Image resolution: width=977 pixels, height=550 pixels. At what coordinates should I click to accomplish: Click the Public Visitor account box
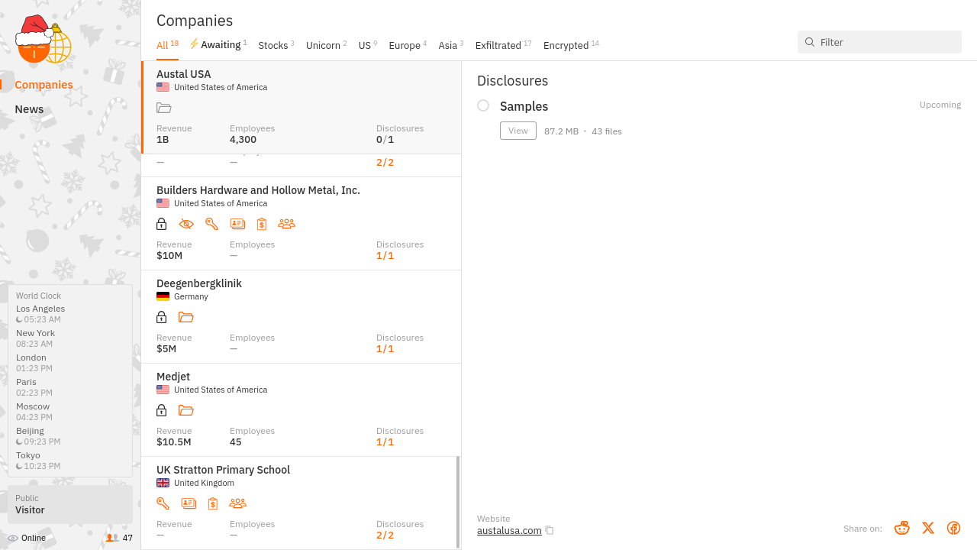pos(70,504)
